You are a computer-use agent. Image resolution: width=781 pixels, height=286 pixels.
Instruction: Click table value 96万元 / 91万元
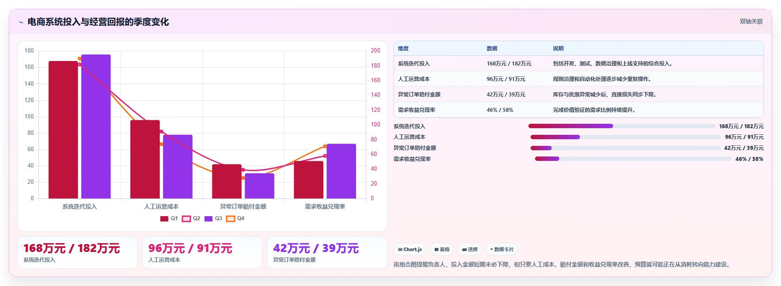point(506,79)
